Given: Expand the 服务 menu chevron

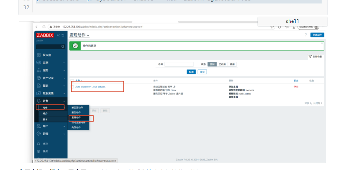Looking at the screenshot, I should 64,70.
